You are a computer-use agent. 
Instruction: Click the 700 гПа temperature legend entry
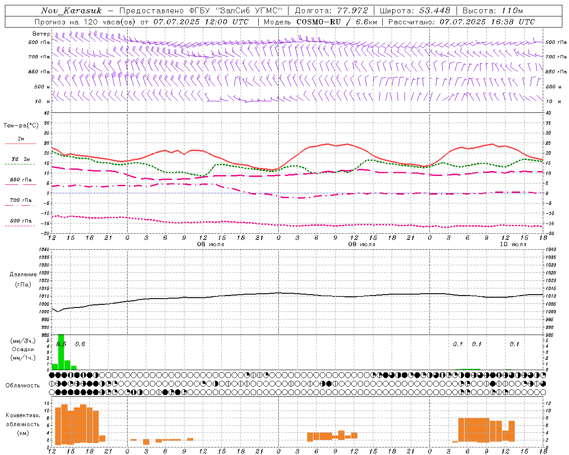click(20, 200)
